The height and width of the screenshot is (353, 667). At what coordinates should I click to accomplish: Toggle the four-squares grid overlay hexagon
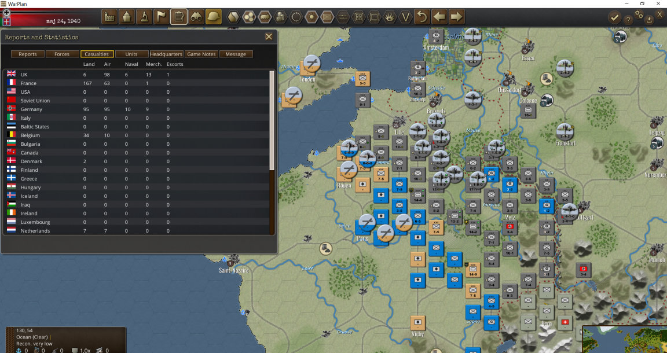click(358, 17)
